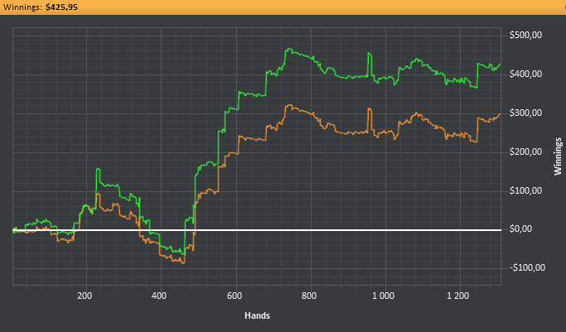566x332 pixels.
Task: Click the Hands axis title
Action: click(258, 315)
